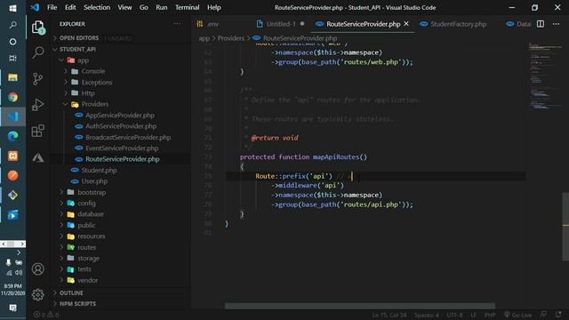Open the Accounts menu icon

click(37, 268)
